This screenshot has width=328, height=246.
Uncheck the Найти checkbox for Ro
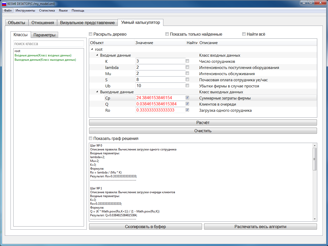[x=187, y=110]
